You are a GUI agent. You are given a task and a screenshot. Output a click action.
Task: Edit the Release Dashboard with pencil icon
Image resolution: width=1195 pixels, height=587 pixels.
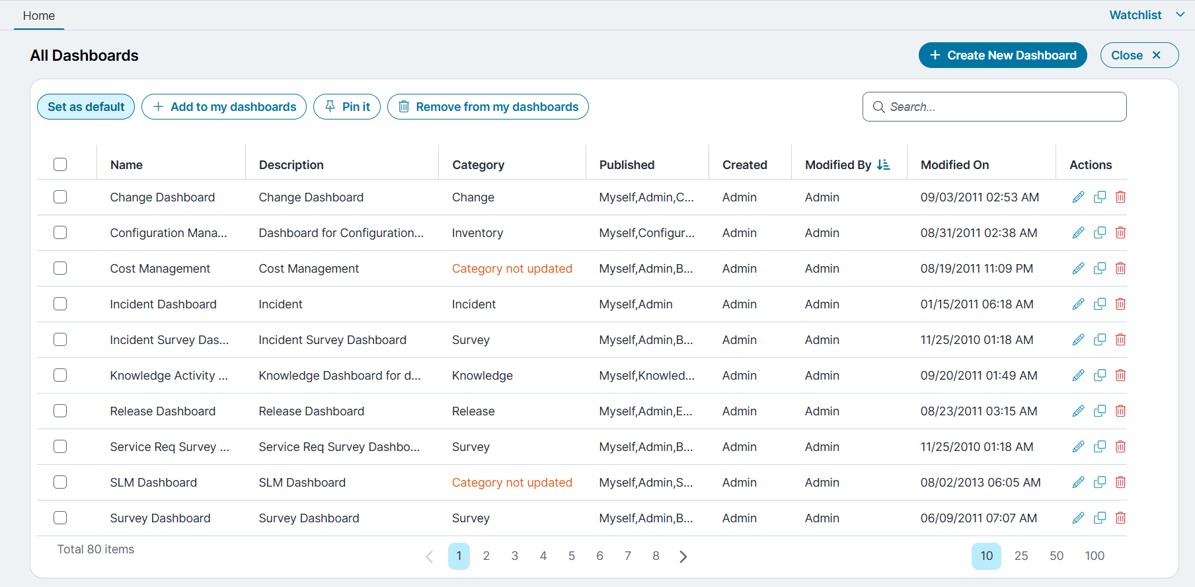pos(1078,411)
